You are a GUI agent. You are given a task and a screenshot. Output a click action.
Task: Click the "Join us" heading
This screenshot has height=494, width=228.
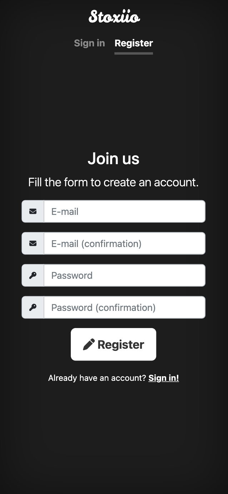[114, 159]
